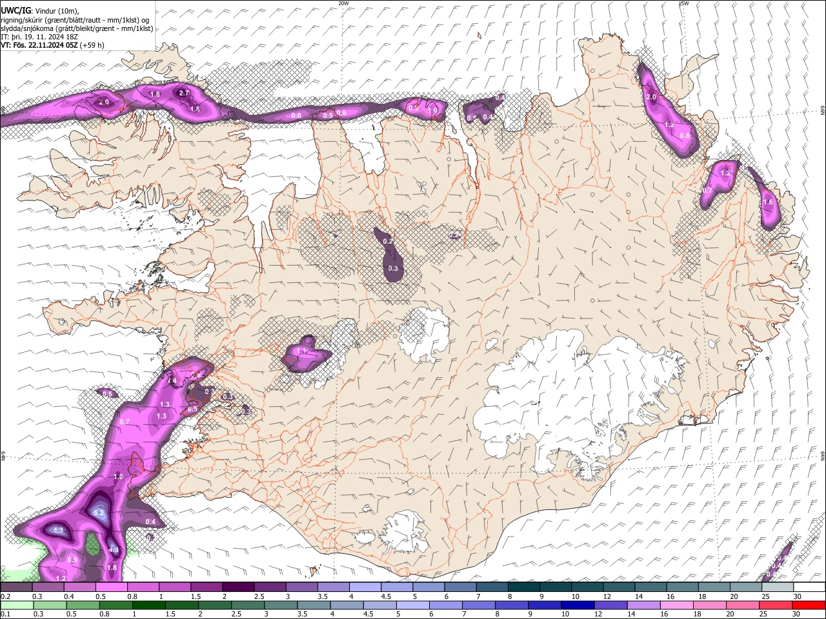Click the lower legend swatch between 25 and 30
826x619 pixels.
(776, 605)
